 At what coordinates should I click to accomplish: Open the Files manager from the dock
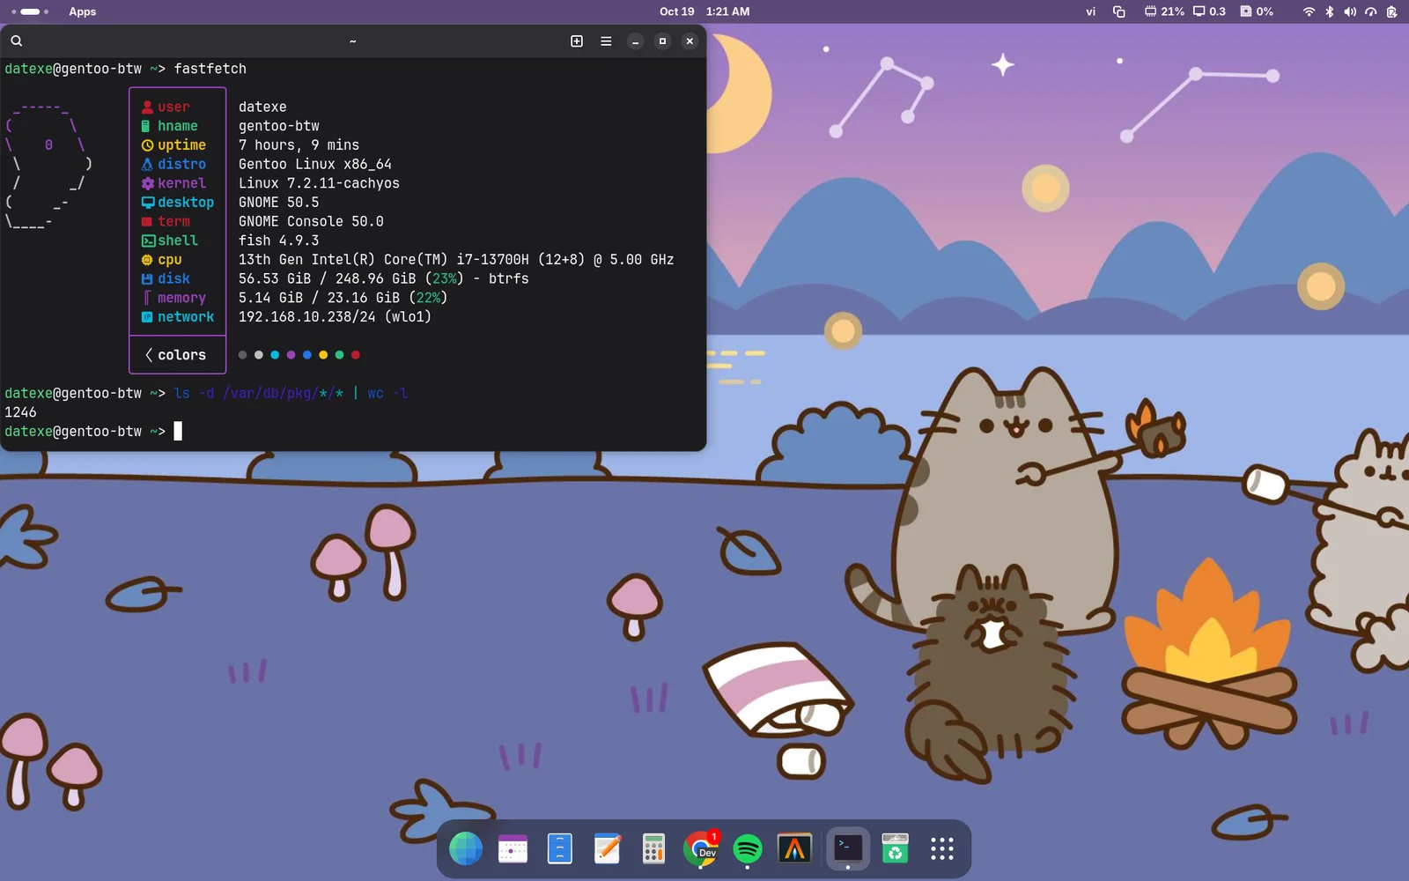(560, 848)
